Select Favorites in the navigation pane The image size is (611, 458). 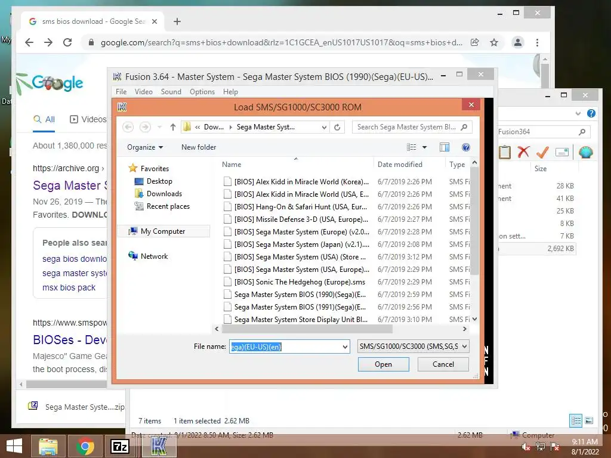coord(149,168)
